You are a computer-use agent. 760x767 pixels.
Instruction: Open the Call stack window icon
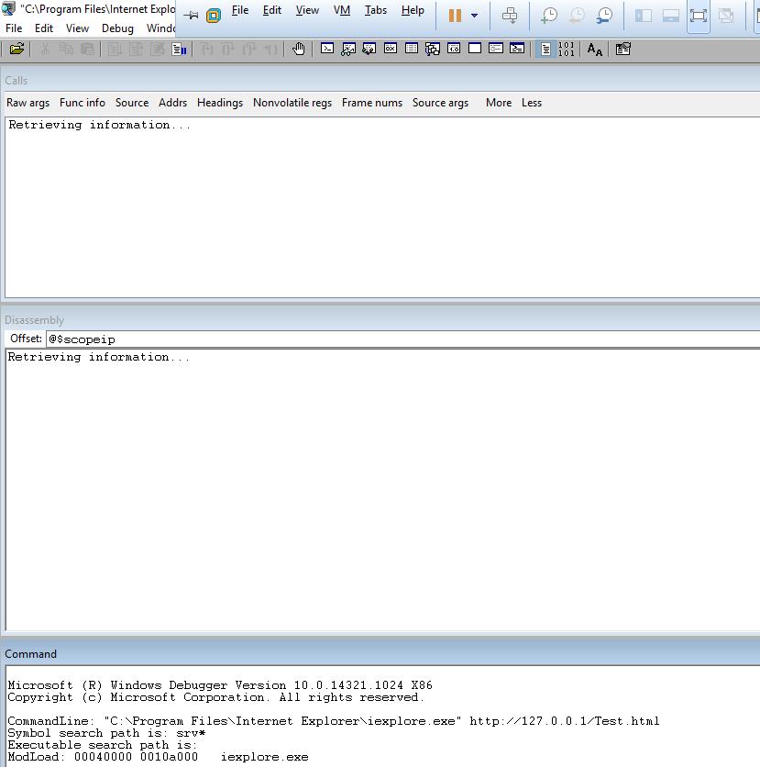pos(433,49)
